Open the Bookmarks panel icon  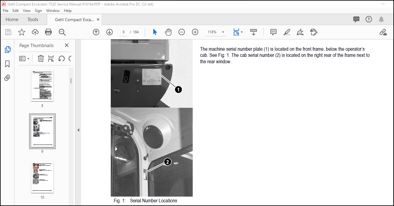click(x=7, y=64)
